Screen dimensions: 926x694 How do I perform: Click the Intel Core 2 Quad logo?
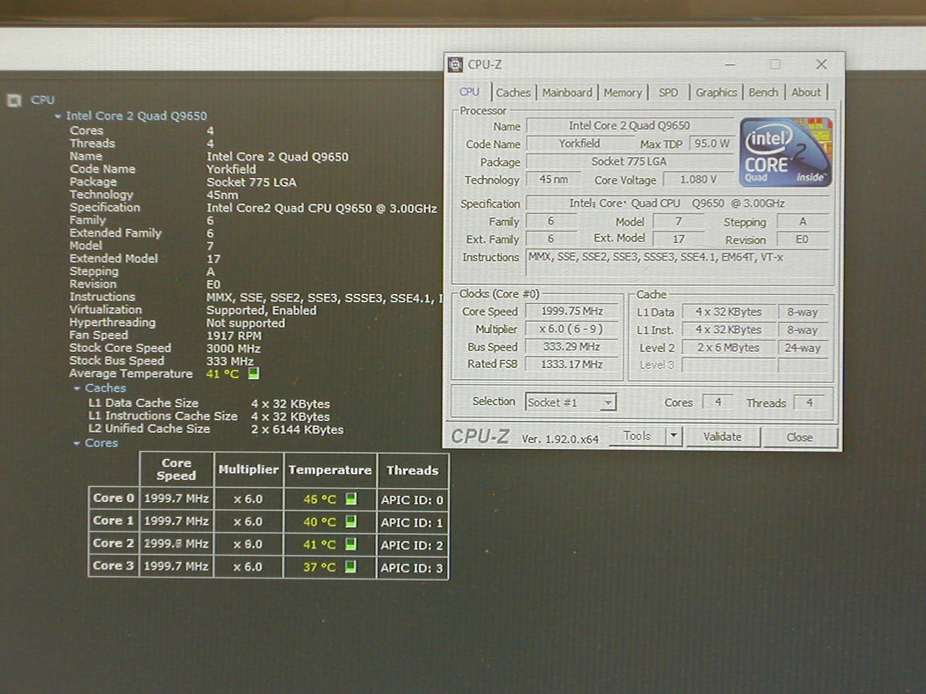click(x=786, y=152)
